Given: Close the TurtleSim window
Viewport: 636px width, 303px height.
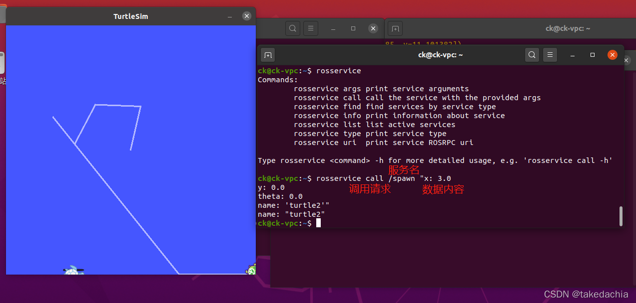Looking at the screenshot, I should pos(247,16).
